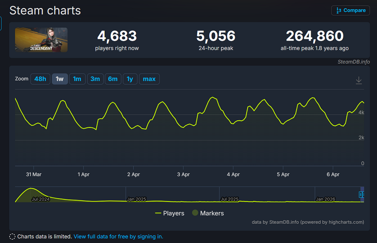This screenshot has height=243, width=377.
Task: Click the Markers legend dot icon
Action: [x=194, y=213]
